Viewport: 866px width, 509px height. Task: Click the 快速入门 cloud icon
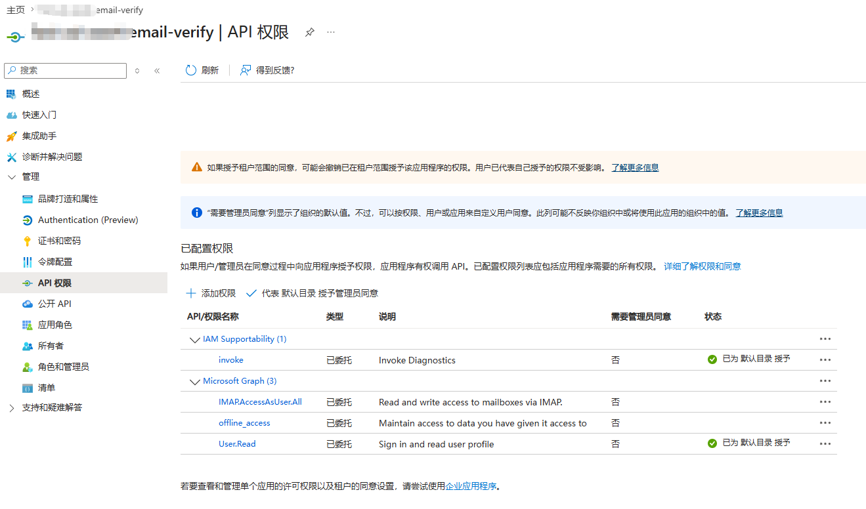pos(11,115)
